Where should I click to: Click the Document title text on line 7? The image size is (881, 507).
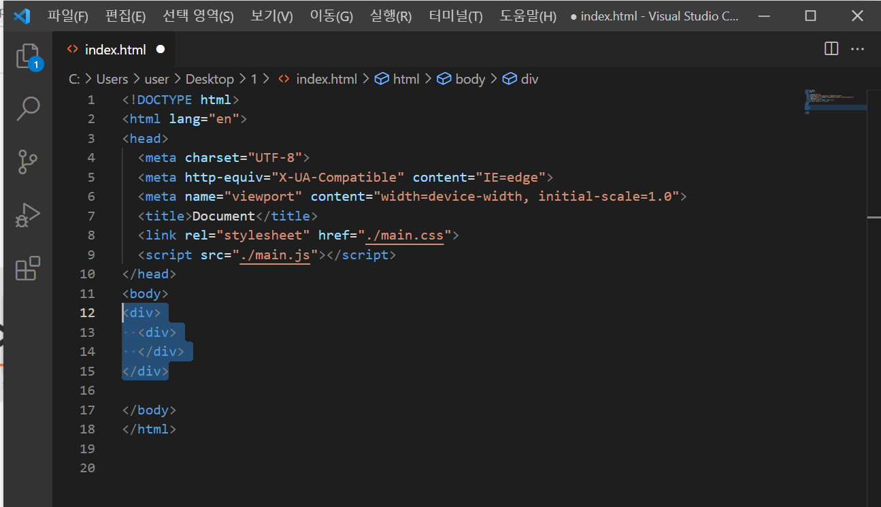pyautogui.click(x=224, y=216)
